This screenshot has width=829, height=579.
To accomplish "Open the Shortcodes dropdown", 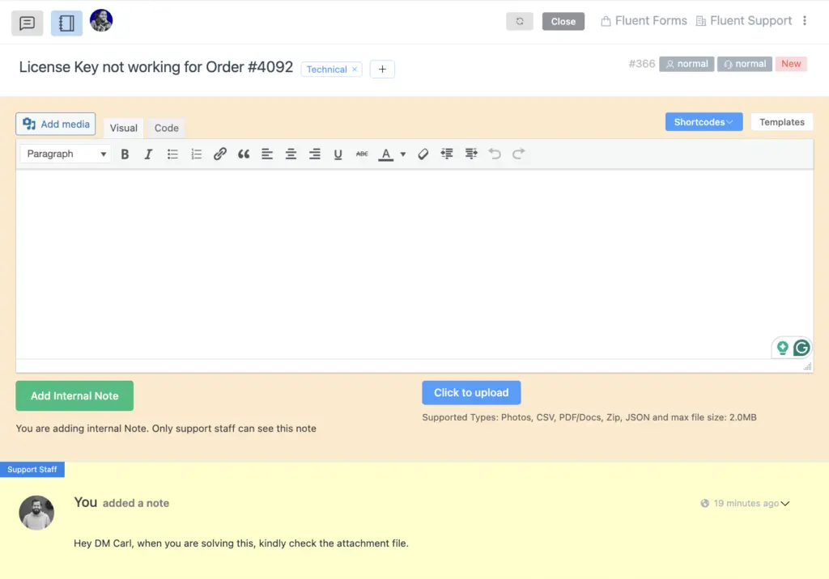I will click(703, 121).
